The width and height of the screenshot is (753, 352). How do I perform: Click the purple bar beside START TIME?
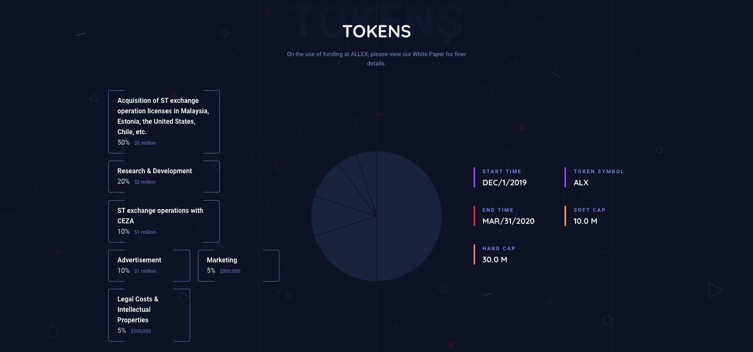click(474, 178)
